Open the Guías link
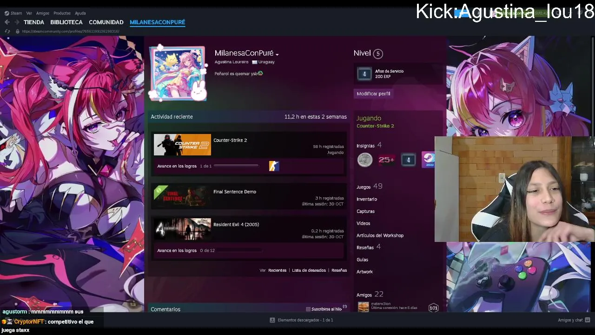The image size is (595, 335). 362,260
